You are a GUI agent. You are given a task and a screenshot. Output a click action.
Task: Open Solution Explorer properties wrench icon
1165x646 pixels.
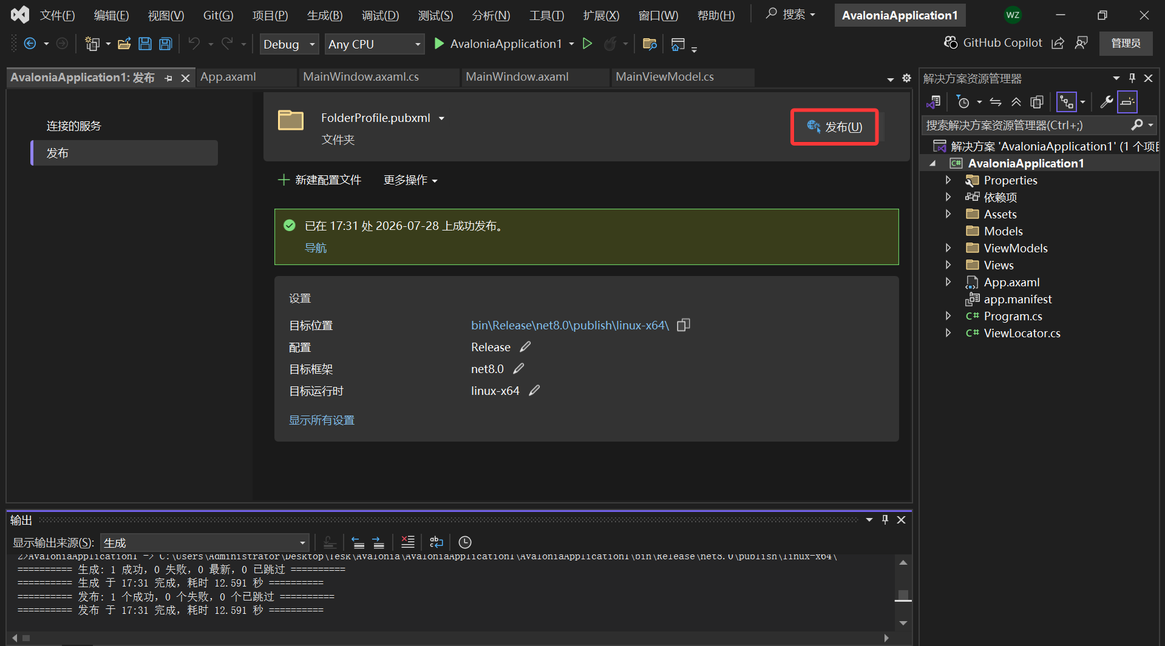tap(1106, 102)
